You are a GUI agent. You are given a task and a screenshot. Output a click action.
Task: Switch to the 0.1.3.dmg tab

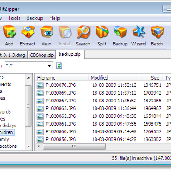click(13, 55)
